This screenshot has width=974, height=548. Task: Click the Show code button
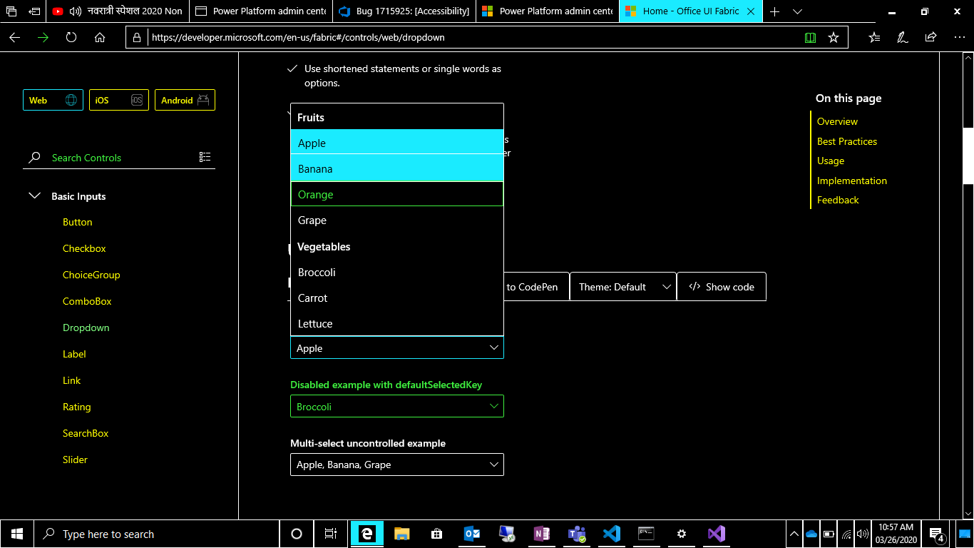(x=722, y=287)
